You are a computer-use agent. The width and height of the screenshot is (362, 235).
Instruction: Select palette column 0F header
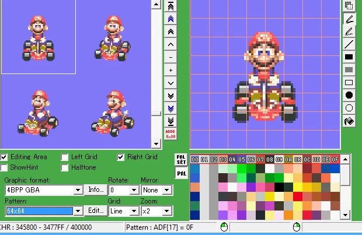click(335, 159)
